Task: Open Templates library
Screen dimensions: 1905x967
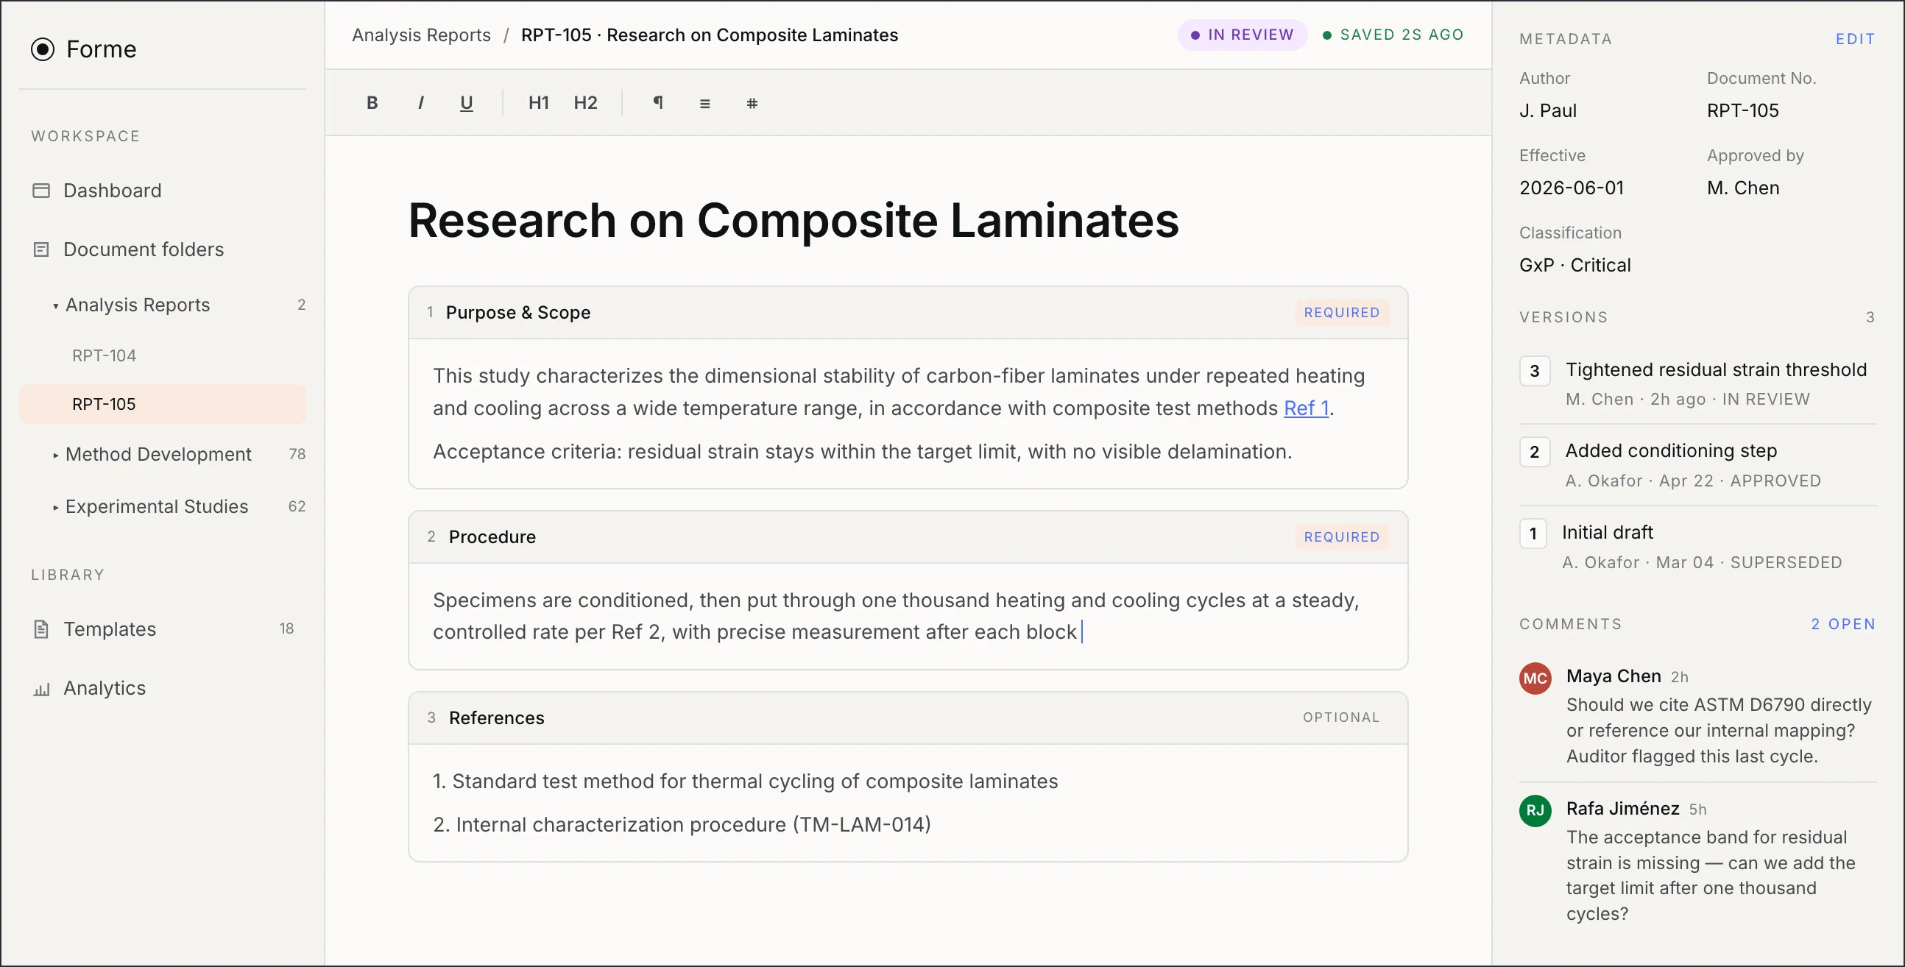Action: [x=163, y=629]
